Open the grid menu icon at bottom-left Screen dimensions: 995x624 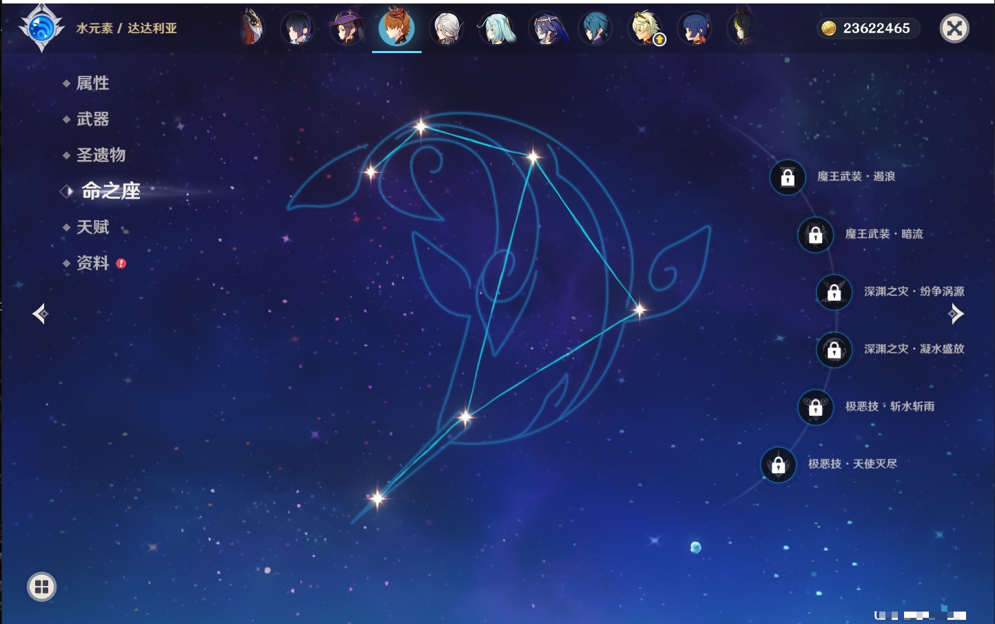coord(41,587)
